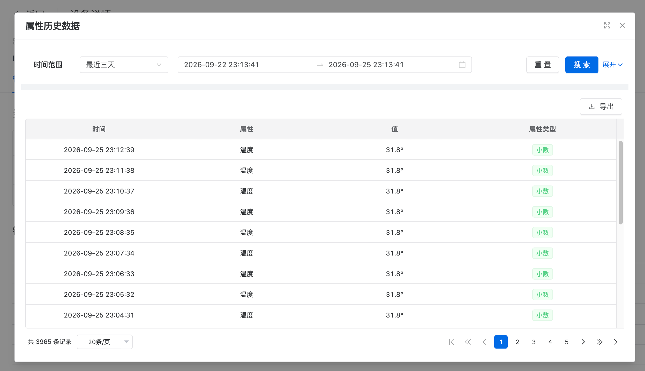Jump back five pages with double-left arrows
Viewport: 645px width, 371px height.
pos(468,342)
